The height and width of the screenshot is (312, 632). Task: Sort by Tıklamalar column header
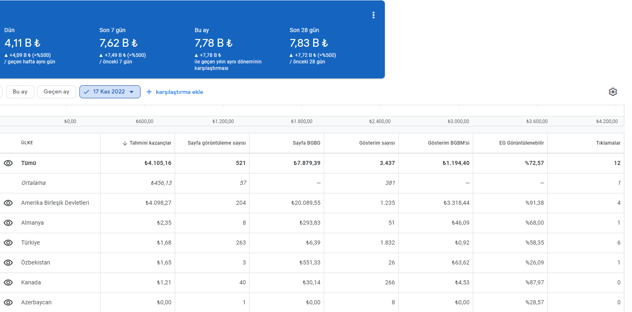tap(608, 143)
